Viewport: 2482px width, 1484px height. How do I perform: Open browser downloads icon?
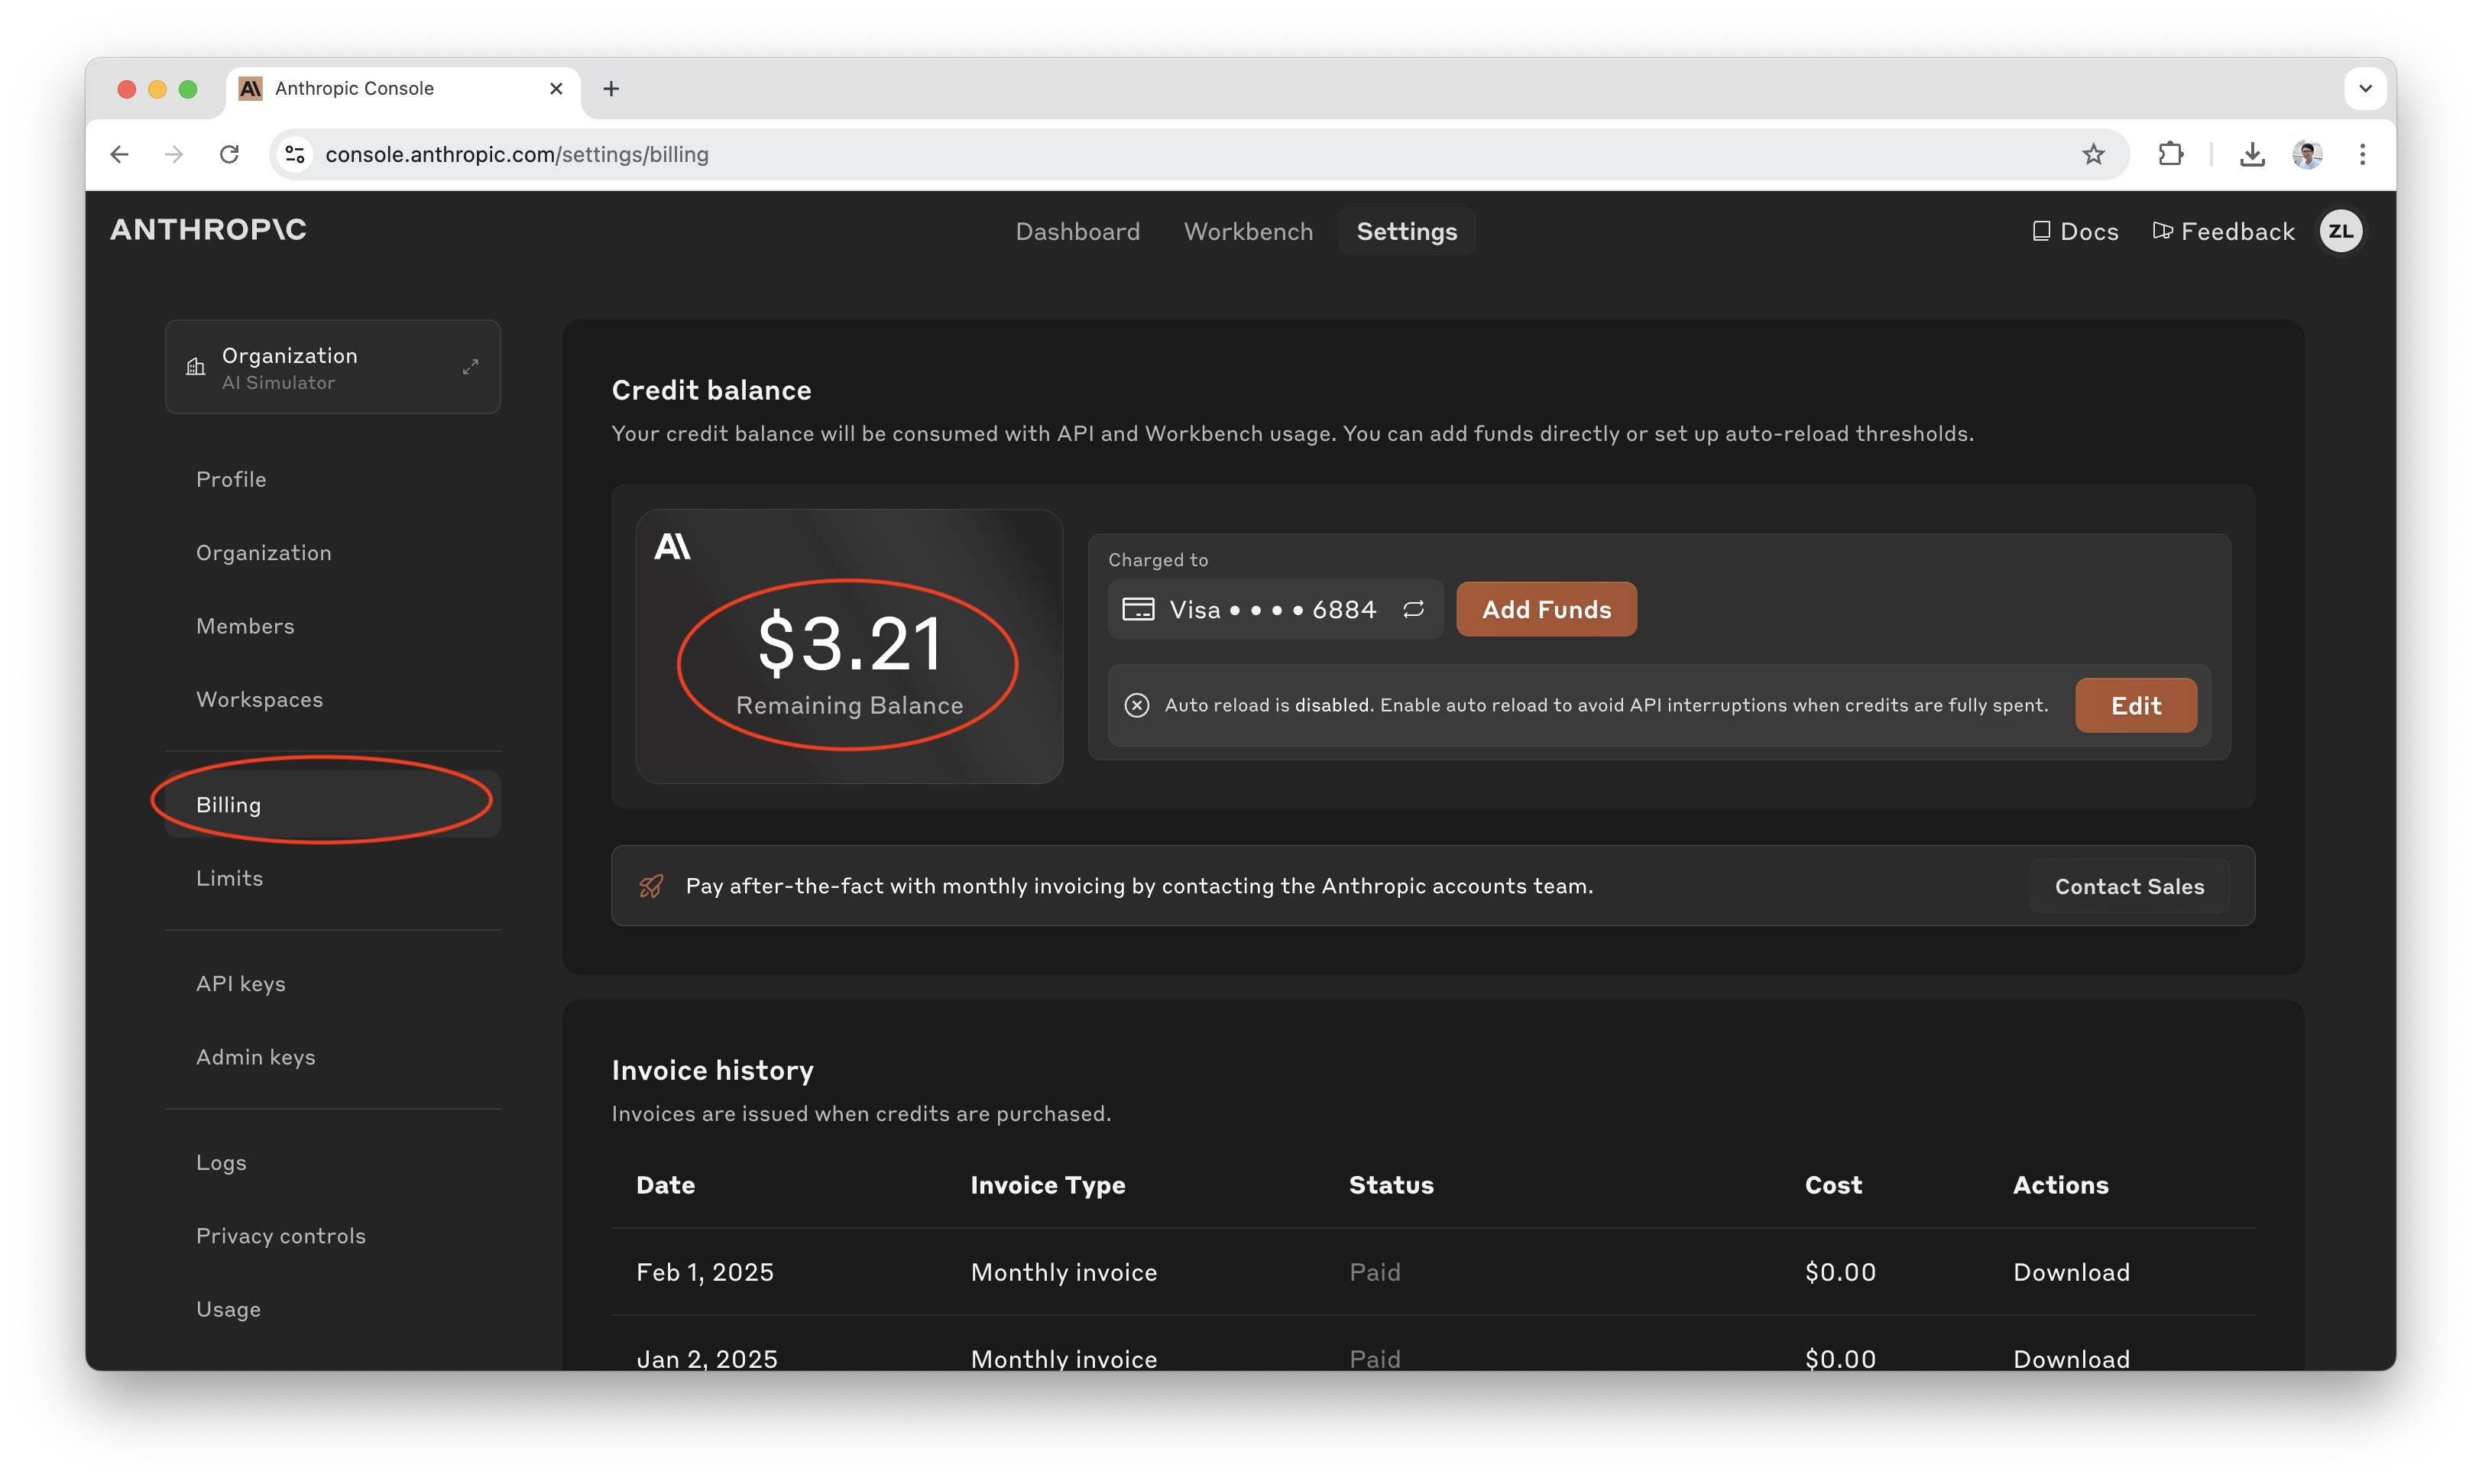point(2252,154)
